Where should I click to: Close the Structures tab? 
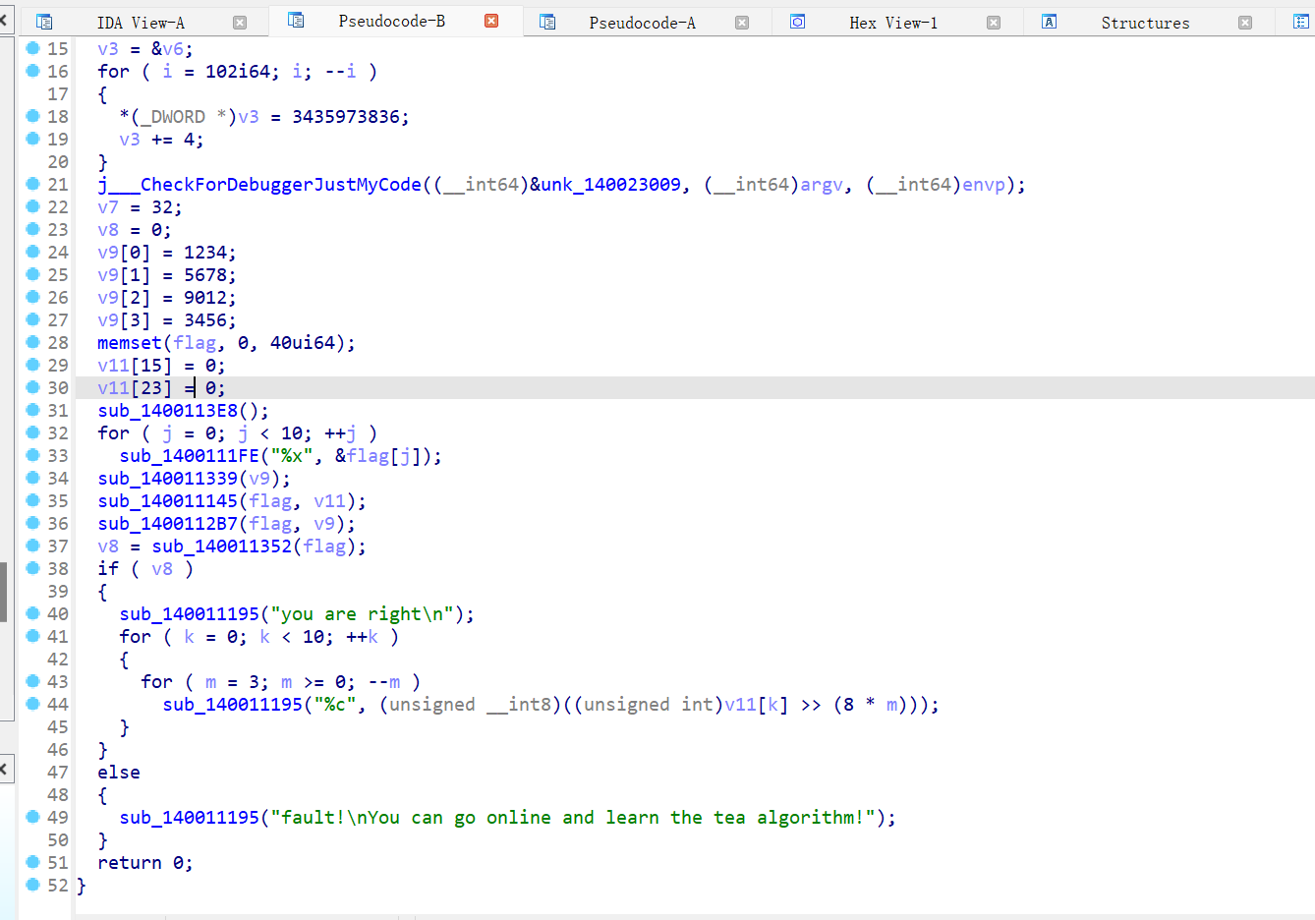click(1245, 23)
